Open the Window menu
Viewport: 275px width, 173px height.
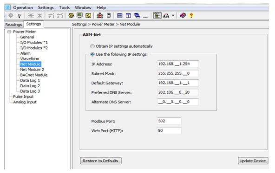pos(83,8)
